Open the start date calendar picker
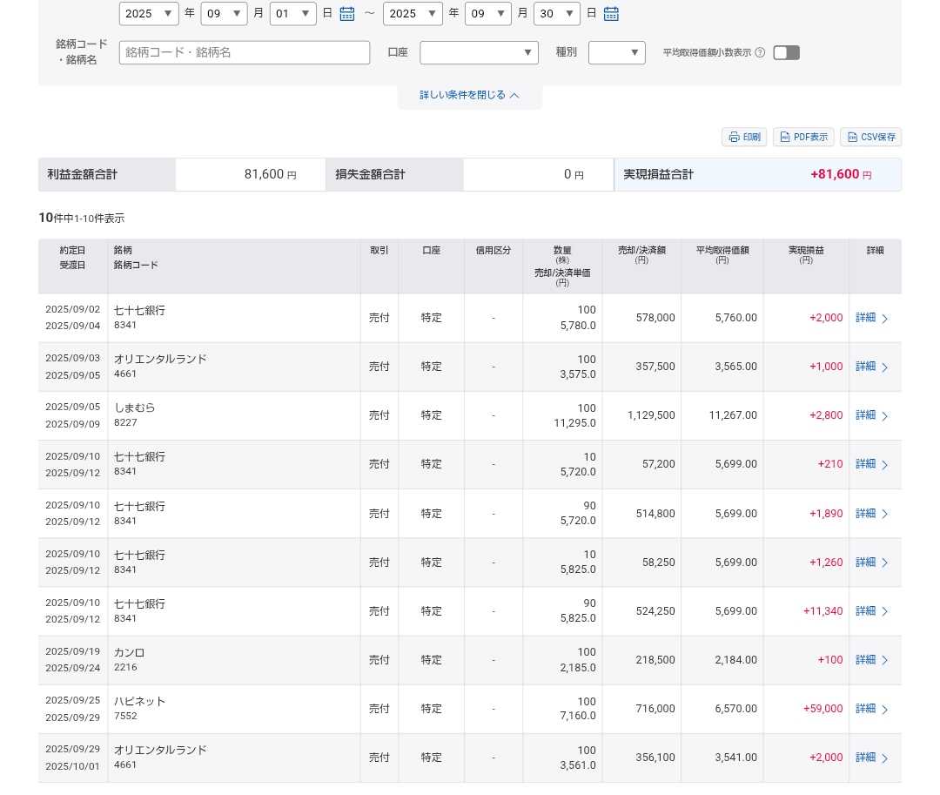Image resolution: width=940 pixels, height=795 pixels. pyautogui.click(x=347, y=14)
